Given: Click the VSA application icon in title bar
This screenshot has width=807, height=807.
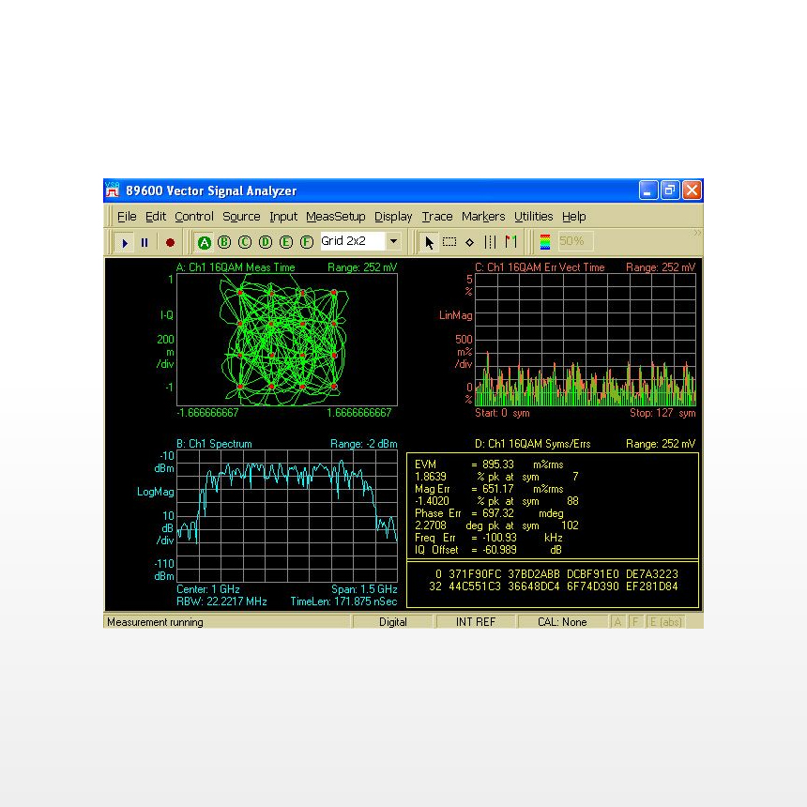Looking at the screenshot, I should point(113,190).
